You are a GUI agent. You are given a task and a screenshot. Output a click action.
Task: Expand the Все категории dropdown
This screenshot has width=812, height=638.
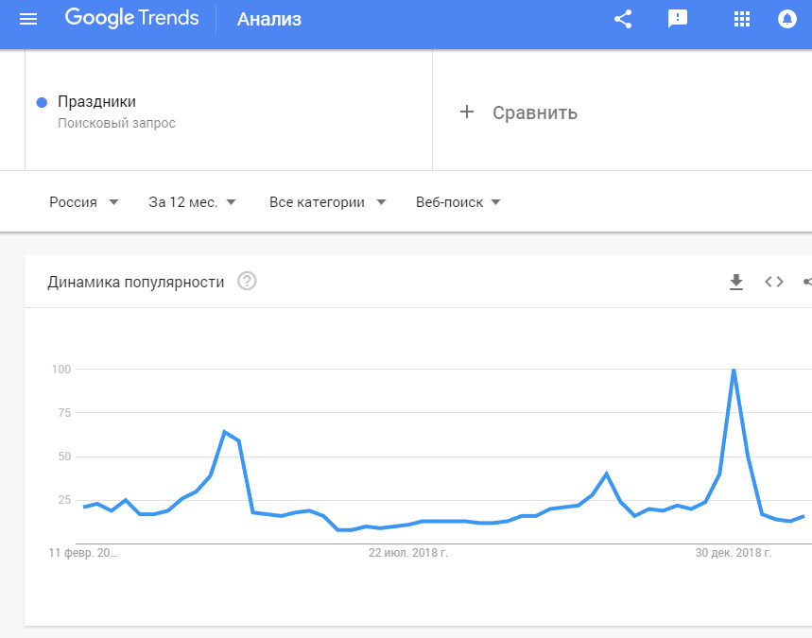pyautogui.click(x=328, y=202)
